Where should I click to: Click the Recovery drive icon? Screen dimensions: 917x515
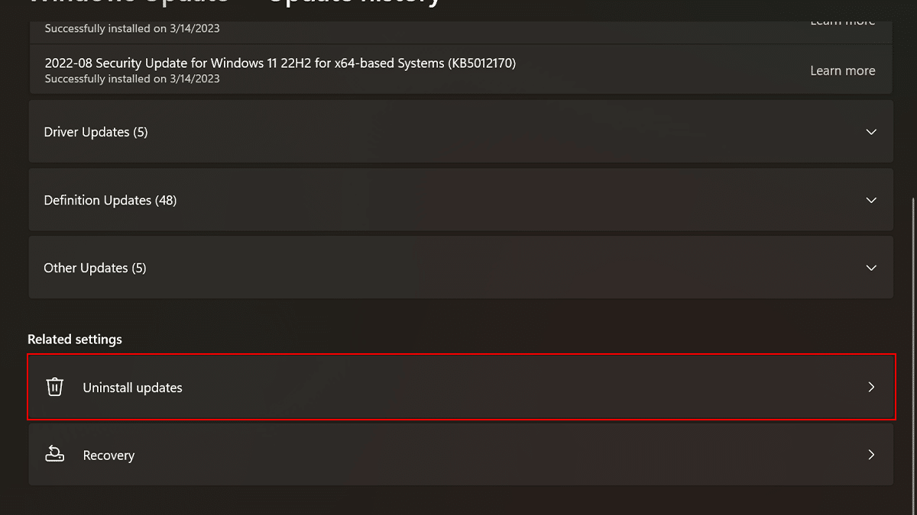(x=55, y=455)
